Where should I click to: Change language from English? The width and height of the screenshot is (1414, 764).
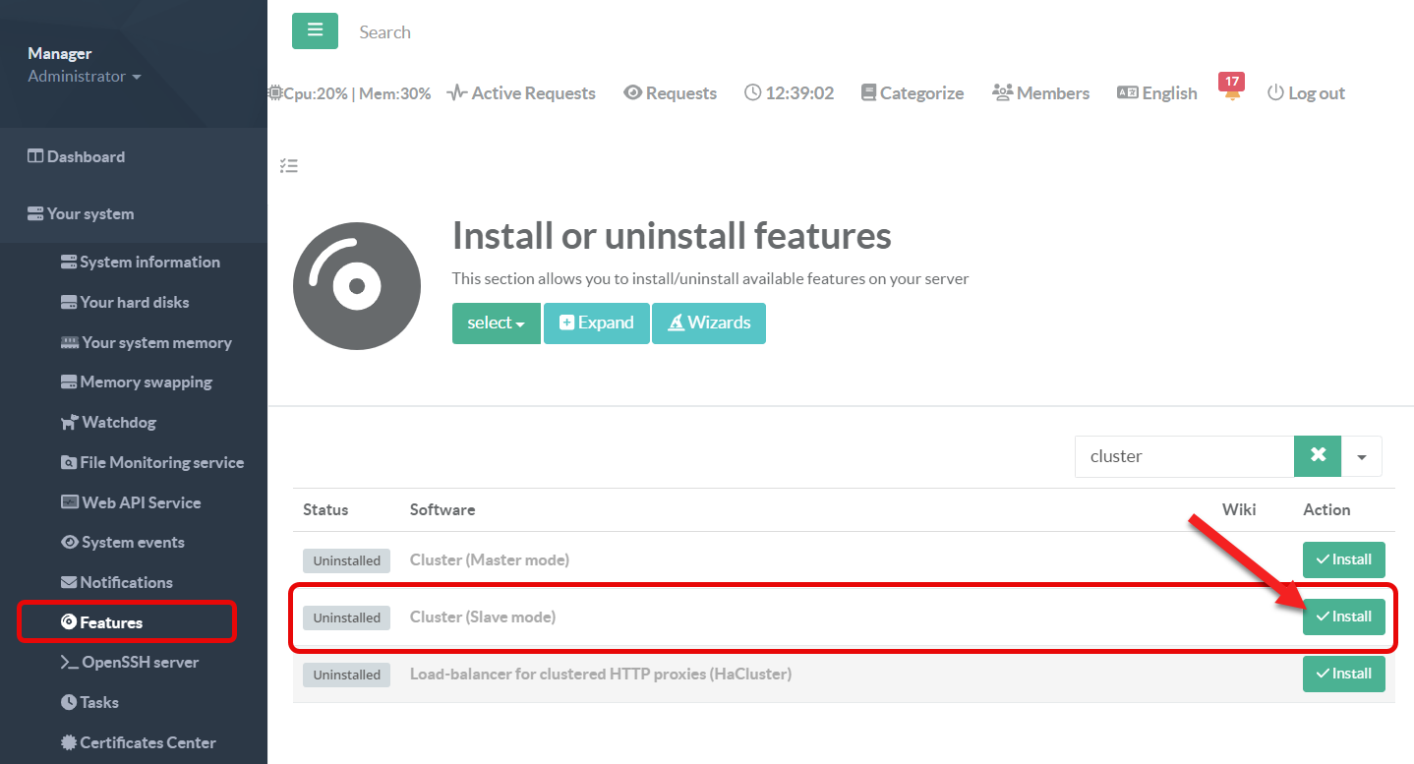[x=1157, y=93]
